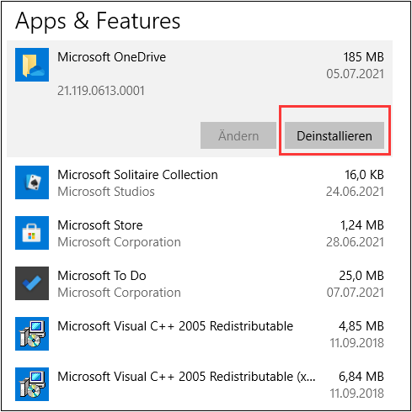
Task: Click the 05.07.2021 install date
Action: pyautogui.click(x=355, y=74)
